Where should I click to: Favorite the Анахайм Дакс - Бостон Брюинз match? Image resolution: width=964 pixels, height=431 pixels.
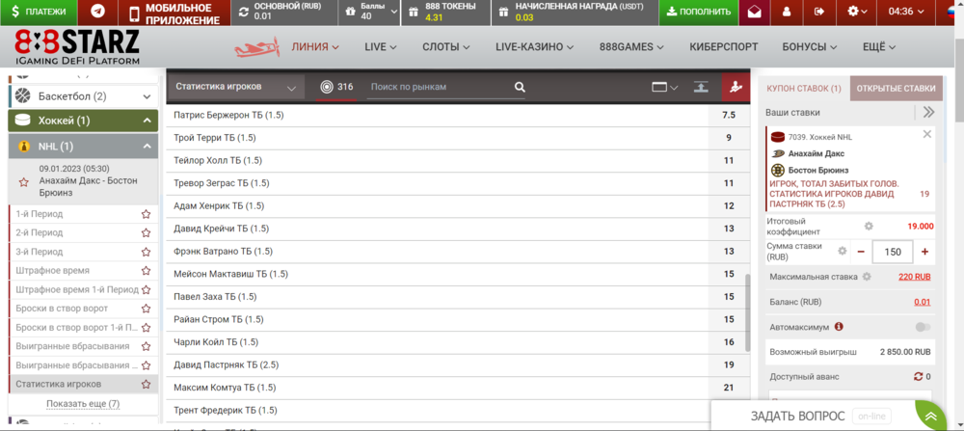(24, 182)
